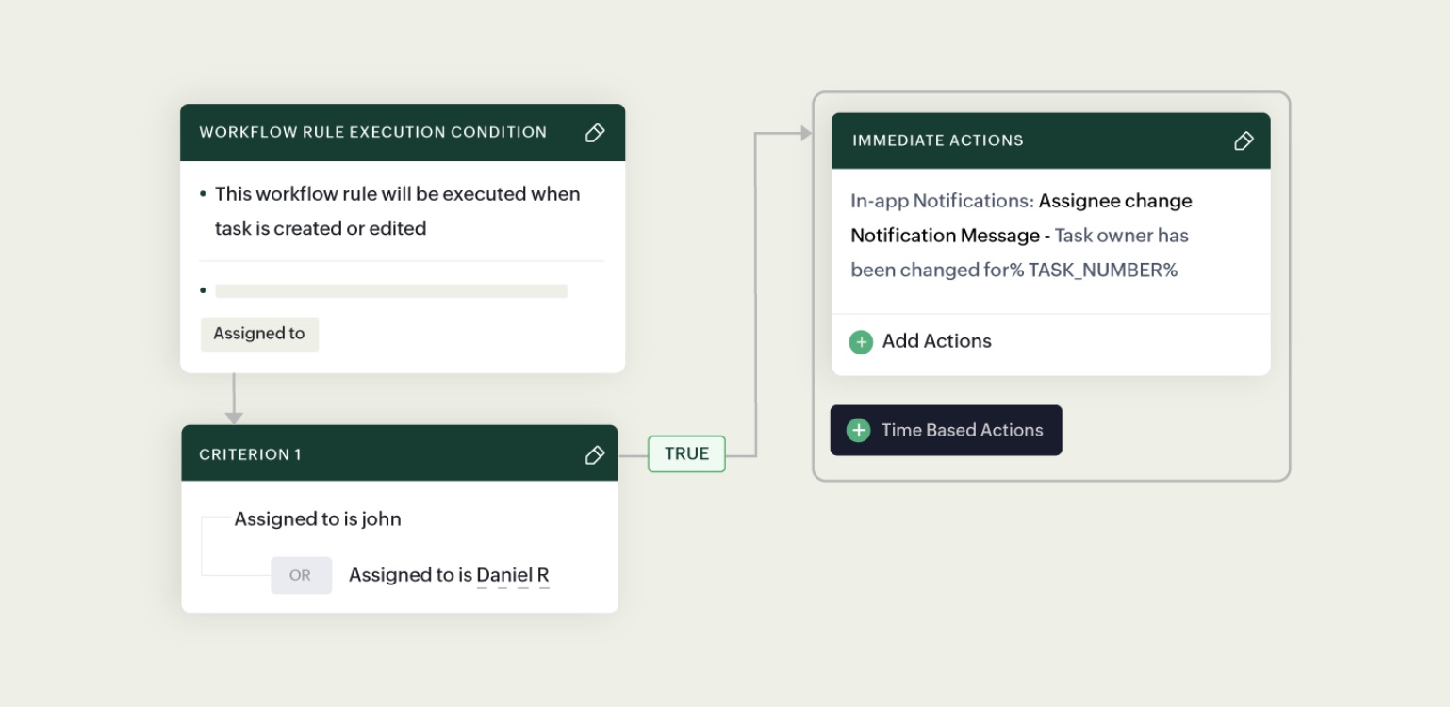
Task: Click the Assigned to field tag
Action: tap(259, 334)
